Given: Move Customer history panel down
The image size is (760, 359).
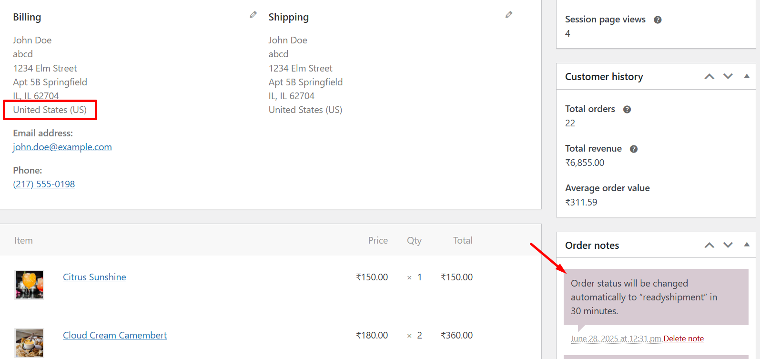Looking at the screenshot, I should pos(728,76).
